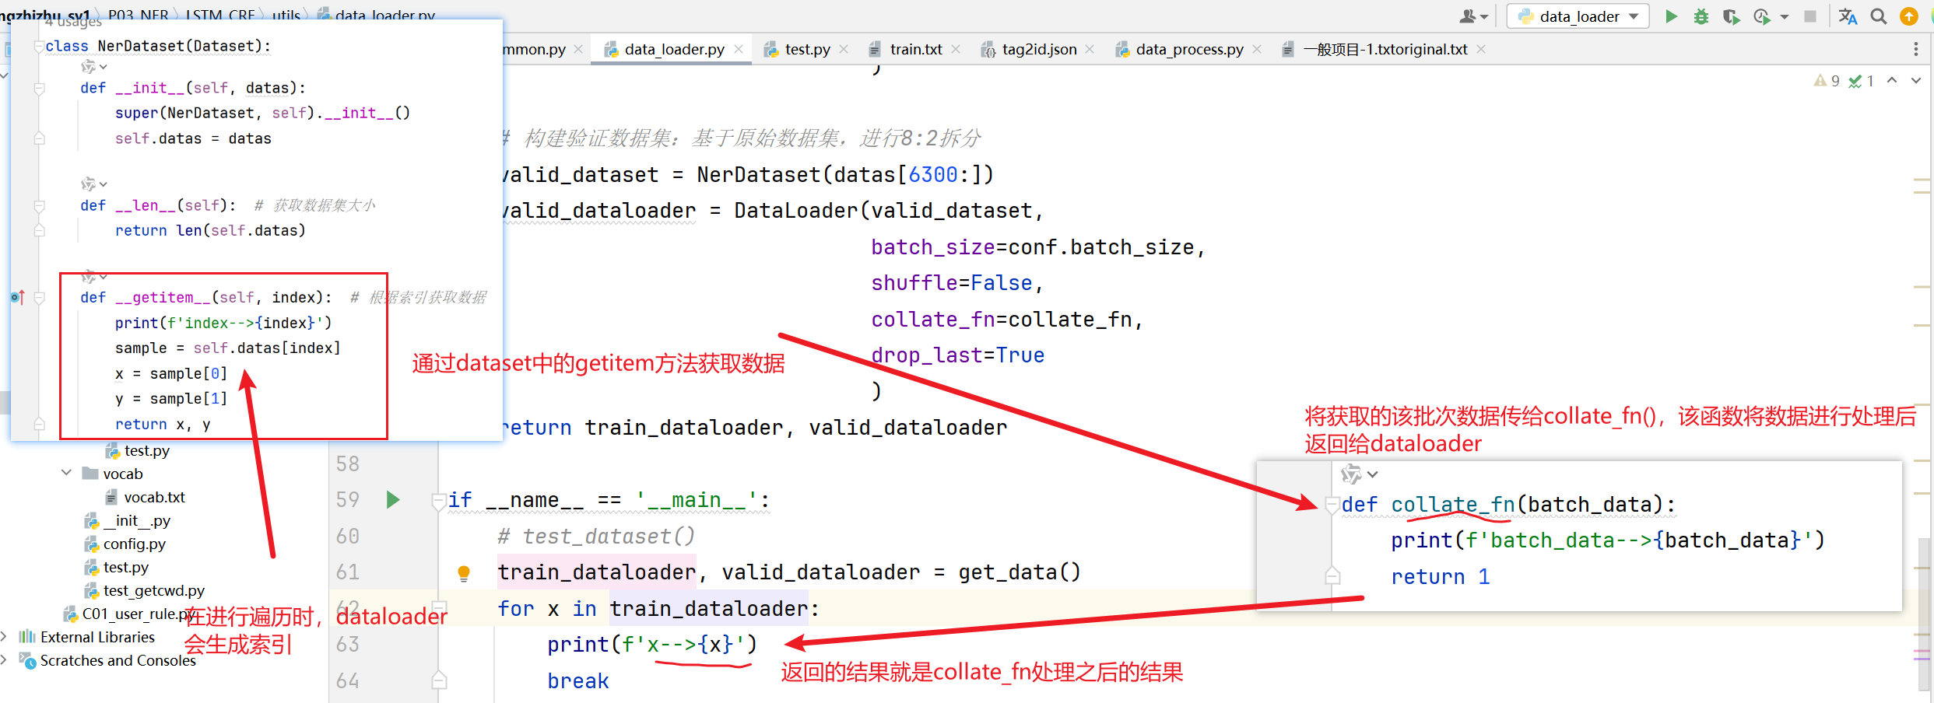
Task: Close the 一般项目-1.txtoriginal.txt tab
Action: [1481, 49]
